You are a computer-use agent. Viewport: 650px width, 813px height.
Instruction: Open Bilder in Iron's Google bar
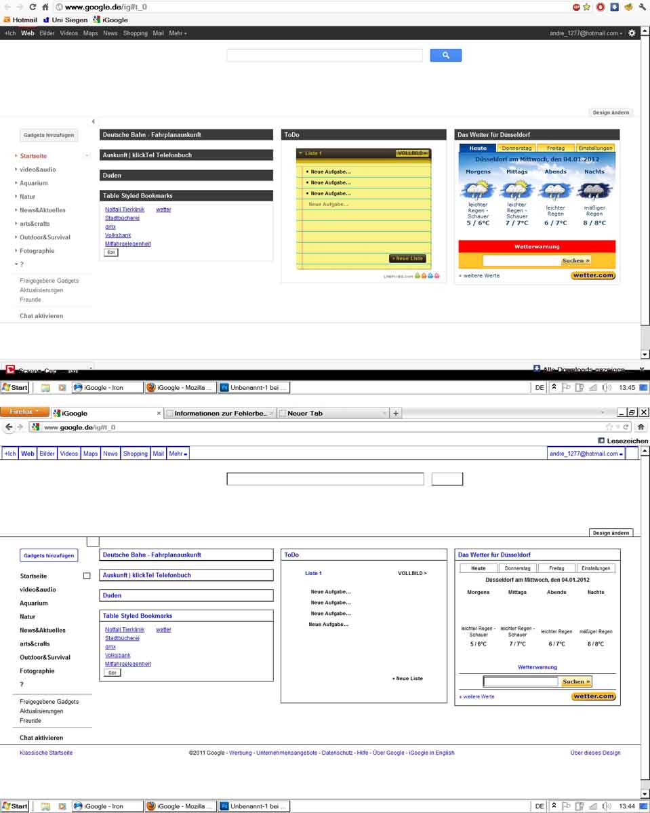tap(47, 33)
